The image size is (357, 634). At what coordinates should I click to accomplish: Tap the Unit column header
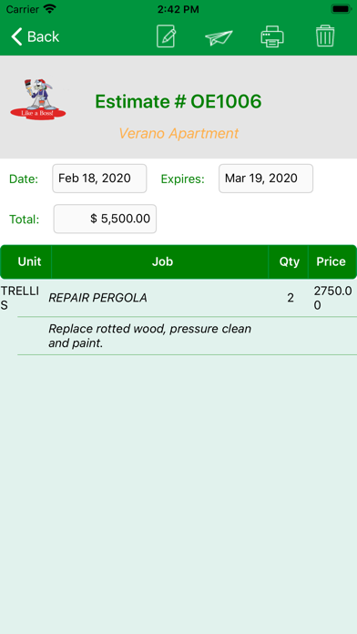pyautogui.click(x=29, y=261)
